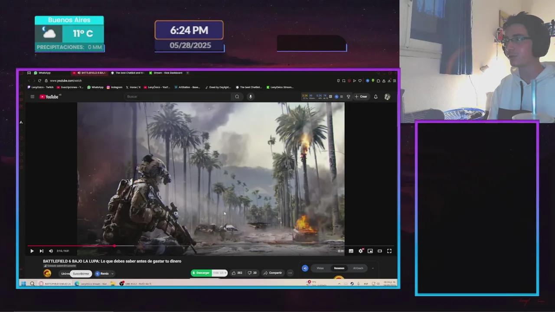Open LenyOsico - Twitch bookmark
Screen dimensions: 555x312
click(x=40, y=87)
